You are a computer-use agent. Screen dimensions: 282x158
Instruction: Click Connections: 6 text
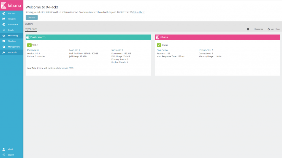tap(206, 54)
